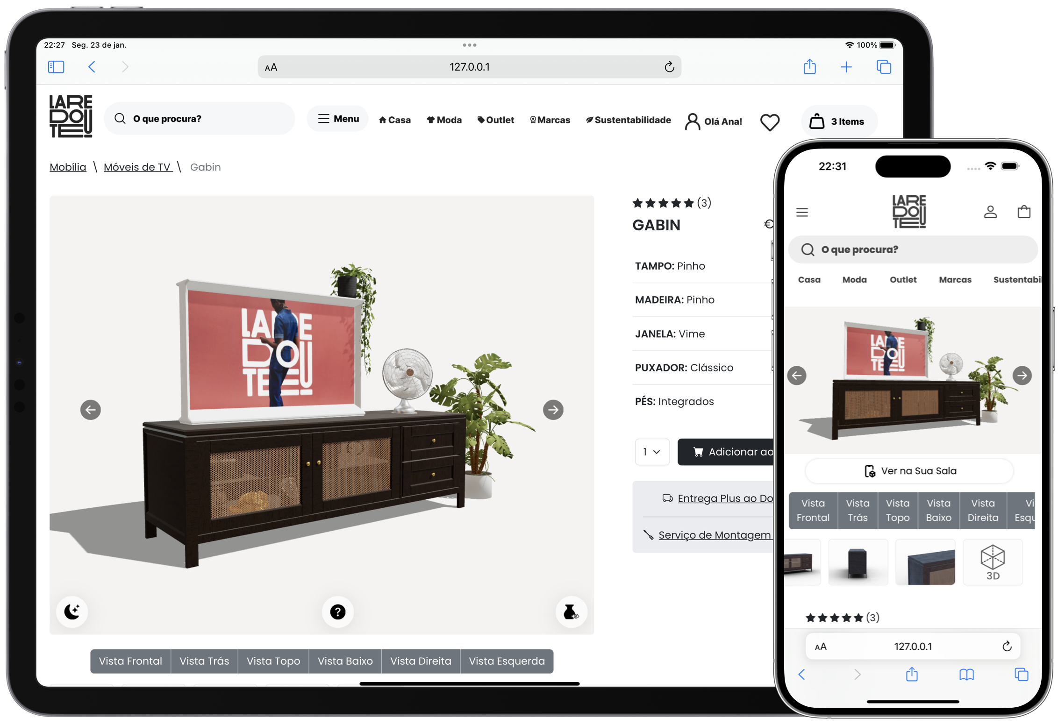Click the search input field

point(203,119)
